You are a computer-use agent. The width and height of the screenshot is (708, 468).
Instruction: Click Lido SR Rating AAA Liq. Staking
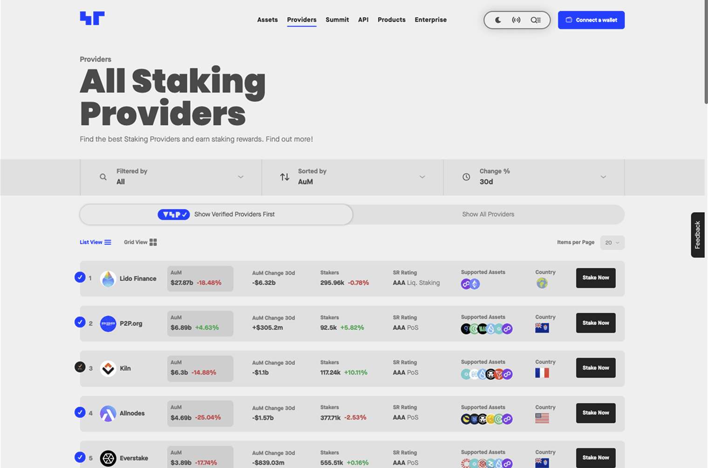tap(416, 283)
